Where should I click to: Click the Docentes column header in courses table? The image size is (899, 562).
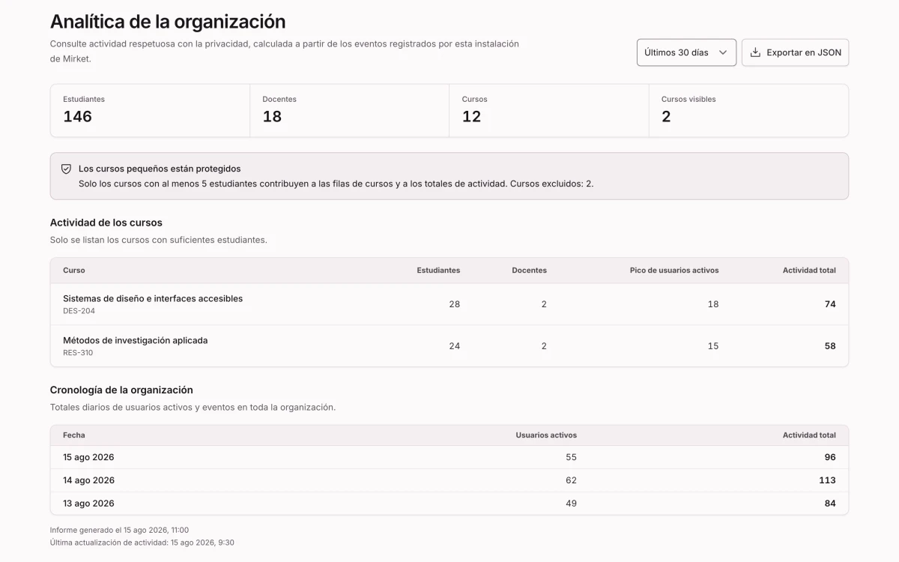click(x=529, y=271)
